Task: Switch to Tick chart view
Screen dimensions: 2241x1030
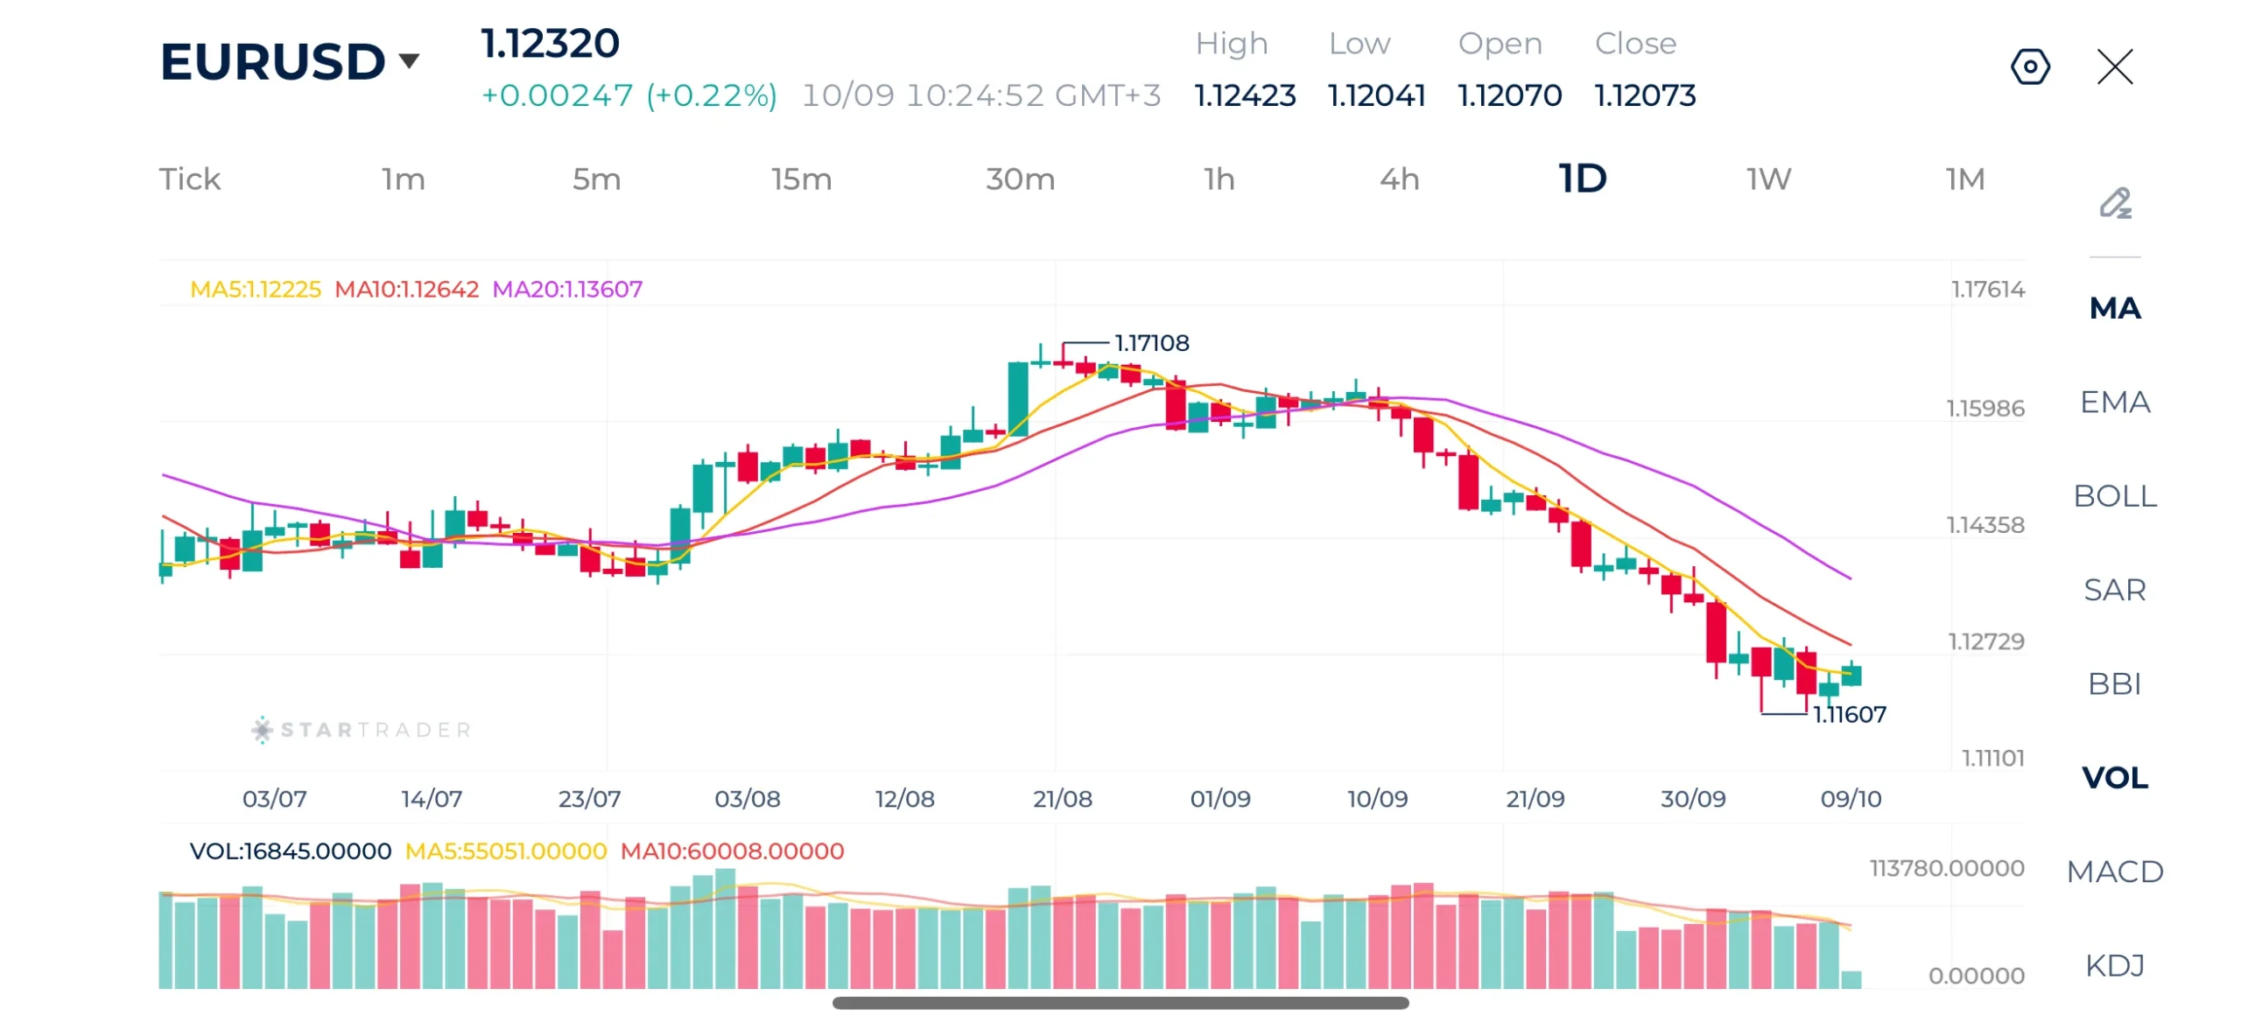Action: [189, 179]
